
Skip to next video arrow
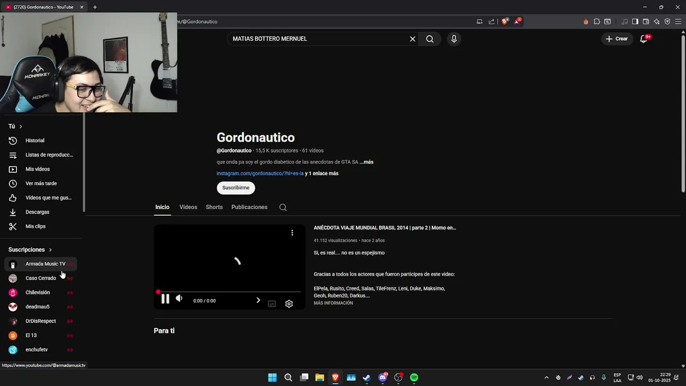point(258,300)
